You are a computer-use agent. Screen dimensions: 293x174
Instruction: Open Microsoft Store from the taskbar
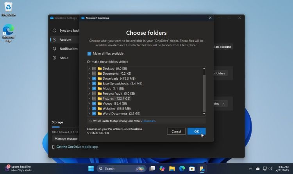coord(192,169)
